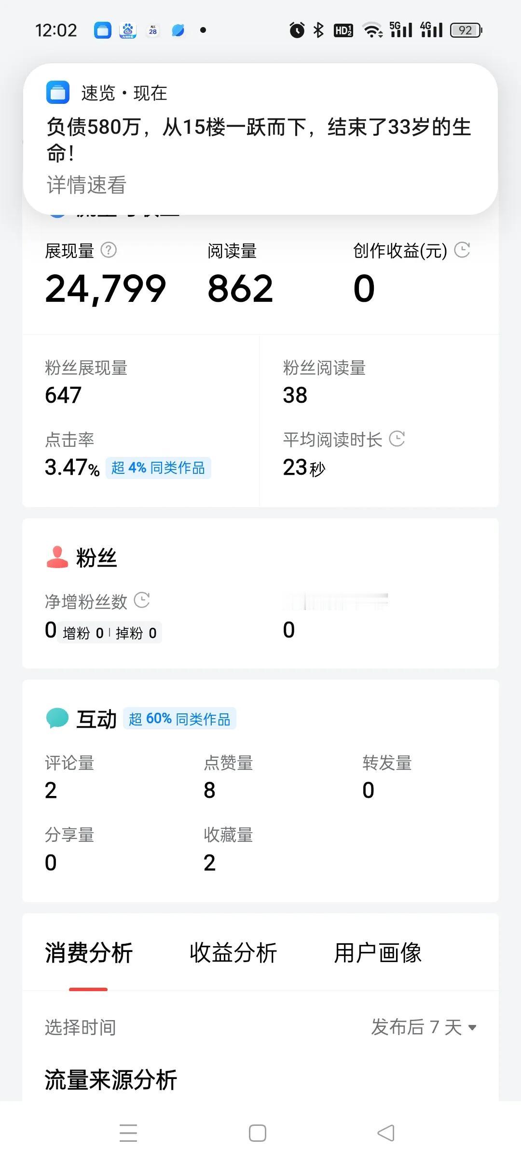Open the 详情速看 notification link
Viewport: 521px width, 1165px height.
(86, 185)
